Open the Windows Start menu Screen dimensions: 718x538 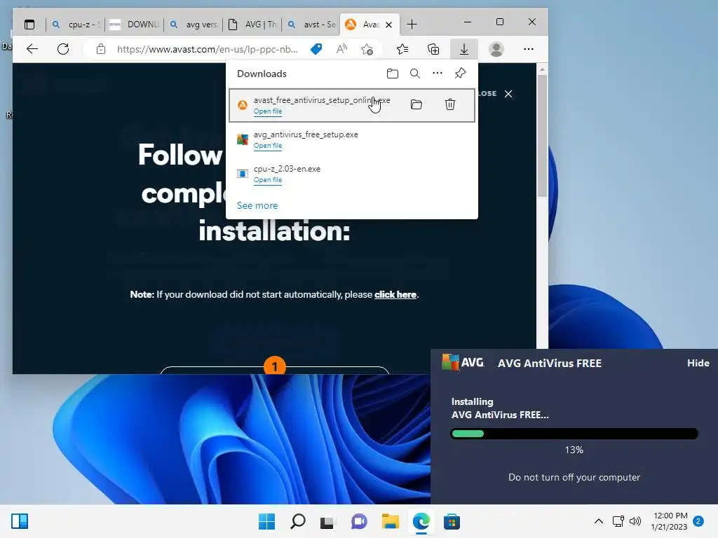point(267,521)
